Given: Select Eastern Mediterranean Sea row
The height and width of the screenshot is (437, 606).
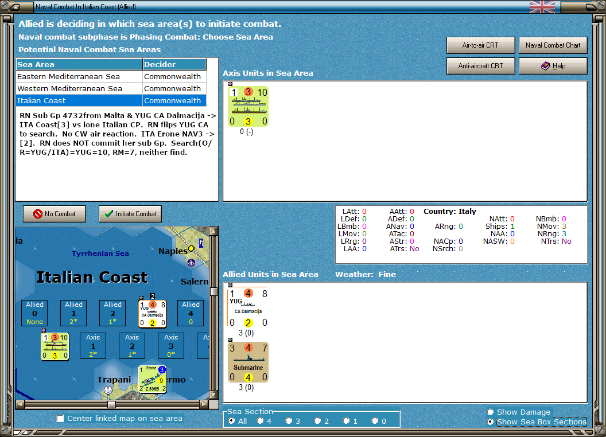Looking at the screenshot, I should tap(111, 76).
